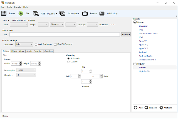Switch to the Subtitles tab
Screen dimensions: 178x119
point(38,51)
